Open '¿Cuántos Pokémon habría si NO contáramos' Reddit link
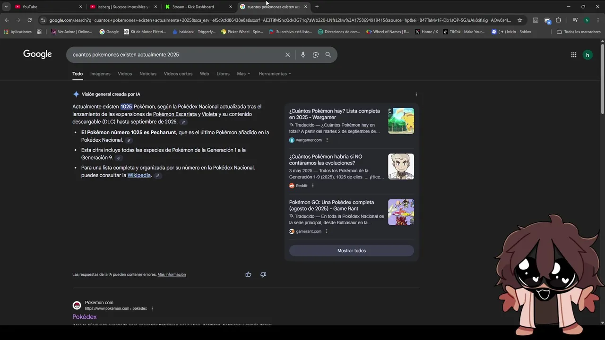Screen dimensions: 605x340 [x=326, y=160]
